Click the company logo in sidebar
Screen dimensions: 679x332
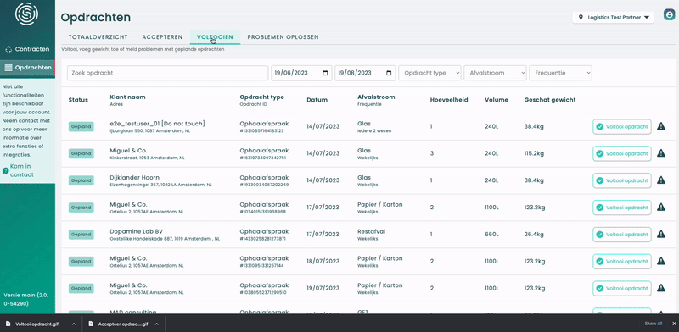coord(27,14)
